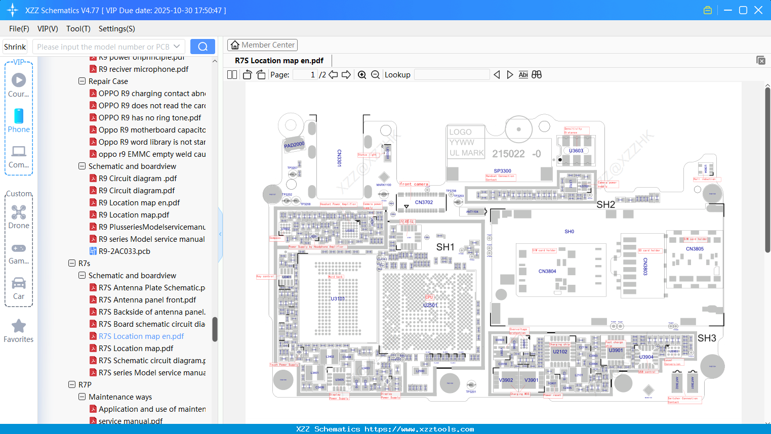Viewport: 771px width, 434px height.
Task: Open the Drone section in Custom panel
Action: (x=19, y=212)
